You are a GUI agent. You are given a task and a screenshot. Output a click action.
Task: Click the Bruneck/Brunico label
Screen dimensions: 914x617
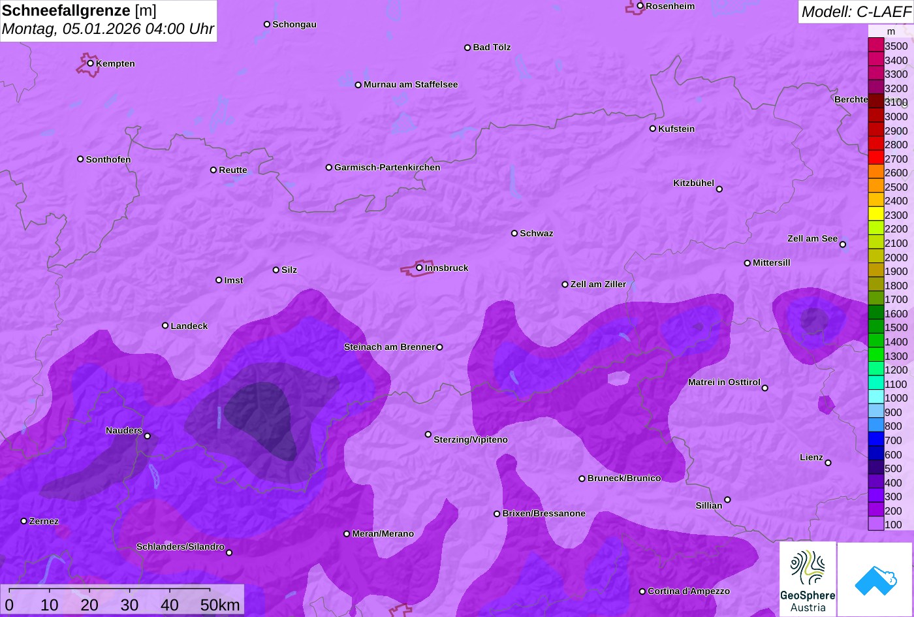[x=624, y=479]
